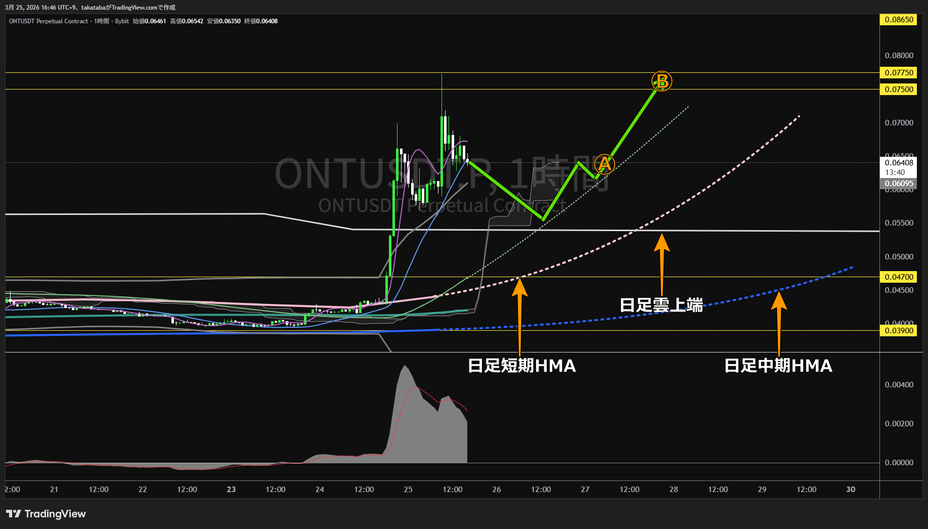Click the 0.08000 price scale value
Image resolution: width=928 pixels, height=529 pixels.
coord(899,56)
